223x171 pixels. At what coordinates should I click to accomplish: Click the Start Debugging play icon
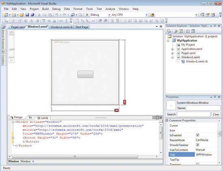[x=87, y=15]
